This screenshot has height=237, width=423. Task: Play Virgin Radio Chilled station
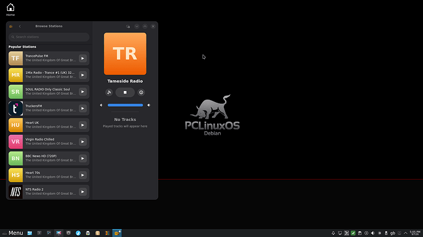83,142
